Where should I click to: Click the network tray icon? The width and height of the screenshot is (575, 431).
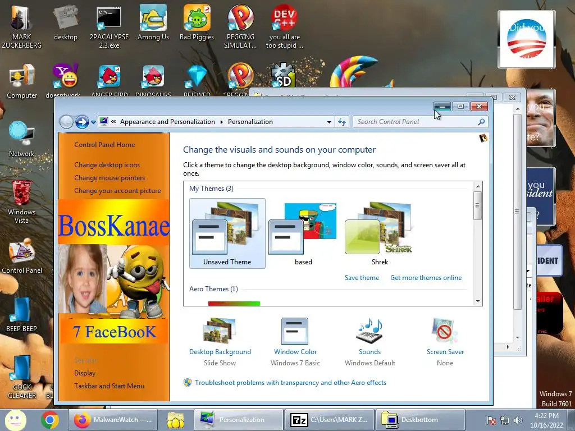click(x=505, y=420)
